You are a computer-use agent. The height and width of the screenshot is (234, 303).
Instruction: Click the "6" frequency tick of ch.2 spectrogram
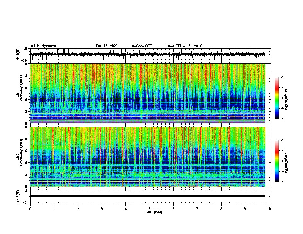coord(26,151)
